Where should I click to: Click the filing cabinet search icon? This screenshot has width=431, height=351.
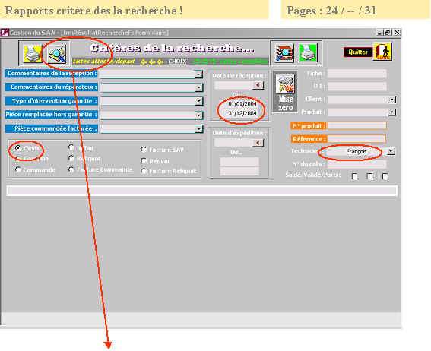[285, 52]
